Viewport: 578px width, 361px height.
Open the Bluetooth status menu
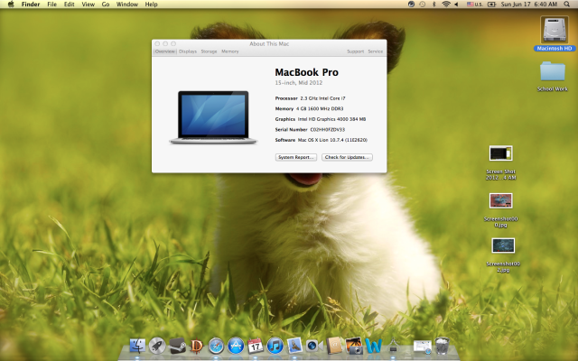pyautogui.click(x=433, y=5)
